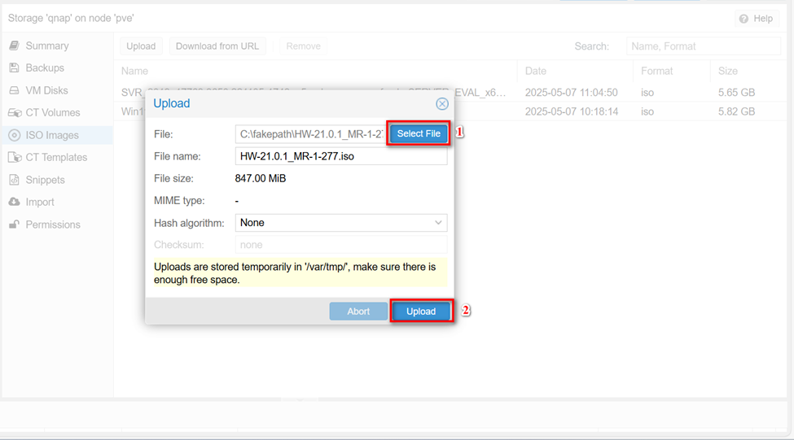Close the Upload dialog with the X
The width and height of the screenshot is (794, 440).
pos(441,104)
